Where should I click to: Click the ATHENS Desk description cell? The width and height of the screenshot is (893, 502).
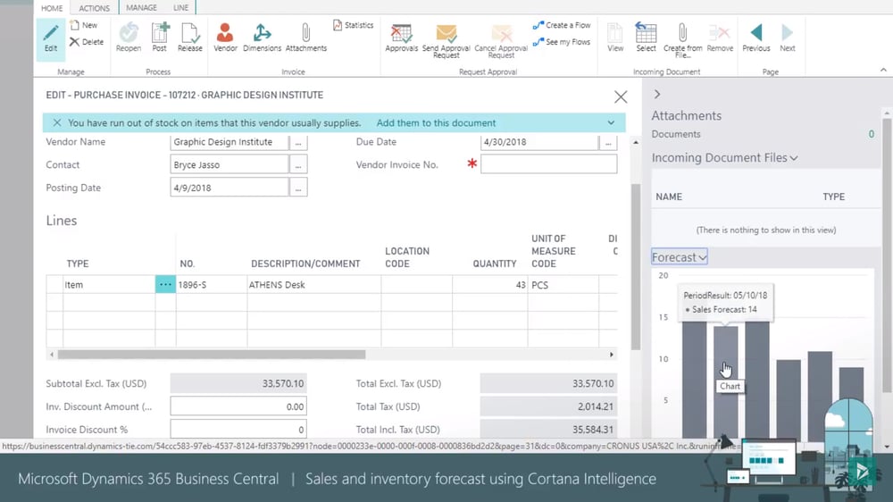pos(313,284)
